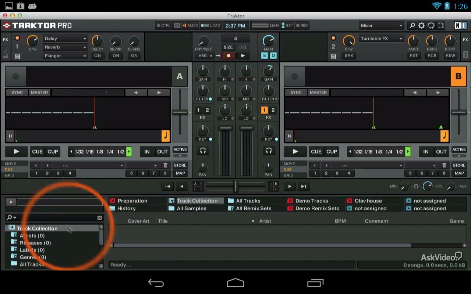Open Traktor preferences with the gear icon
Viewport: 471px width, 294px height.
click(x=422, y=25)
